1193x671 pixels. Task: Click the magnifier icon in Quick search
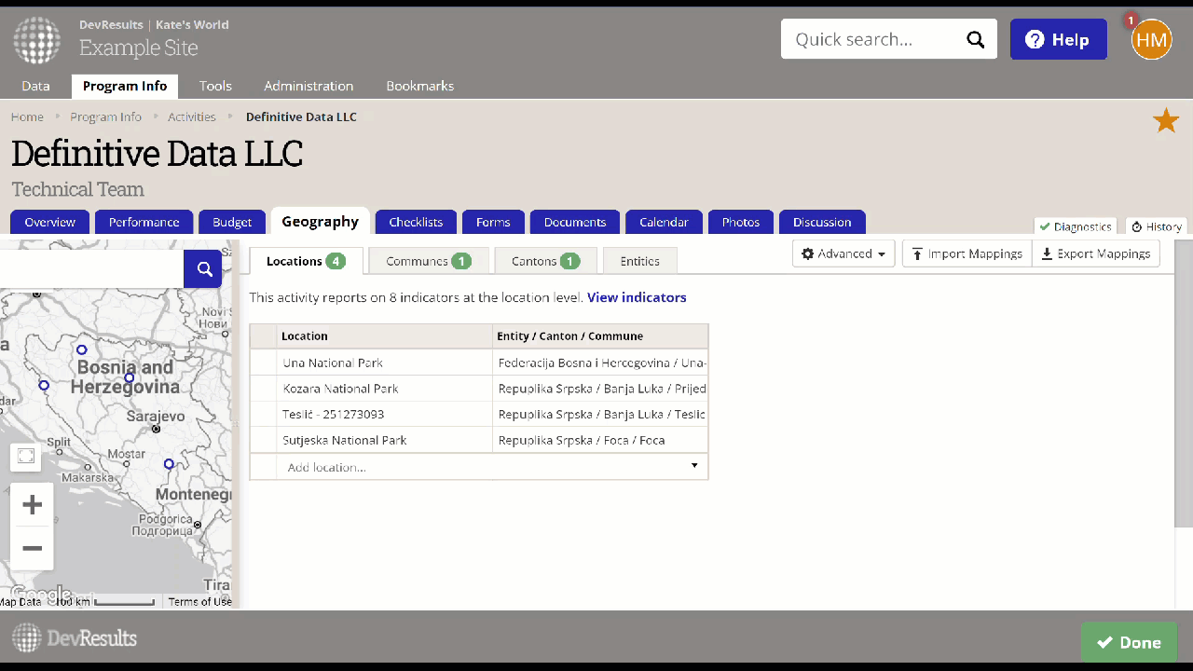975,39
